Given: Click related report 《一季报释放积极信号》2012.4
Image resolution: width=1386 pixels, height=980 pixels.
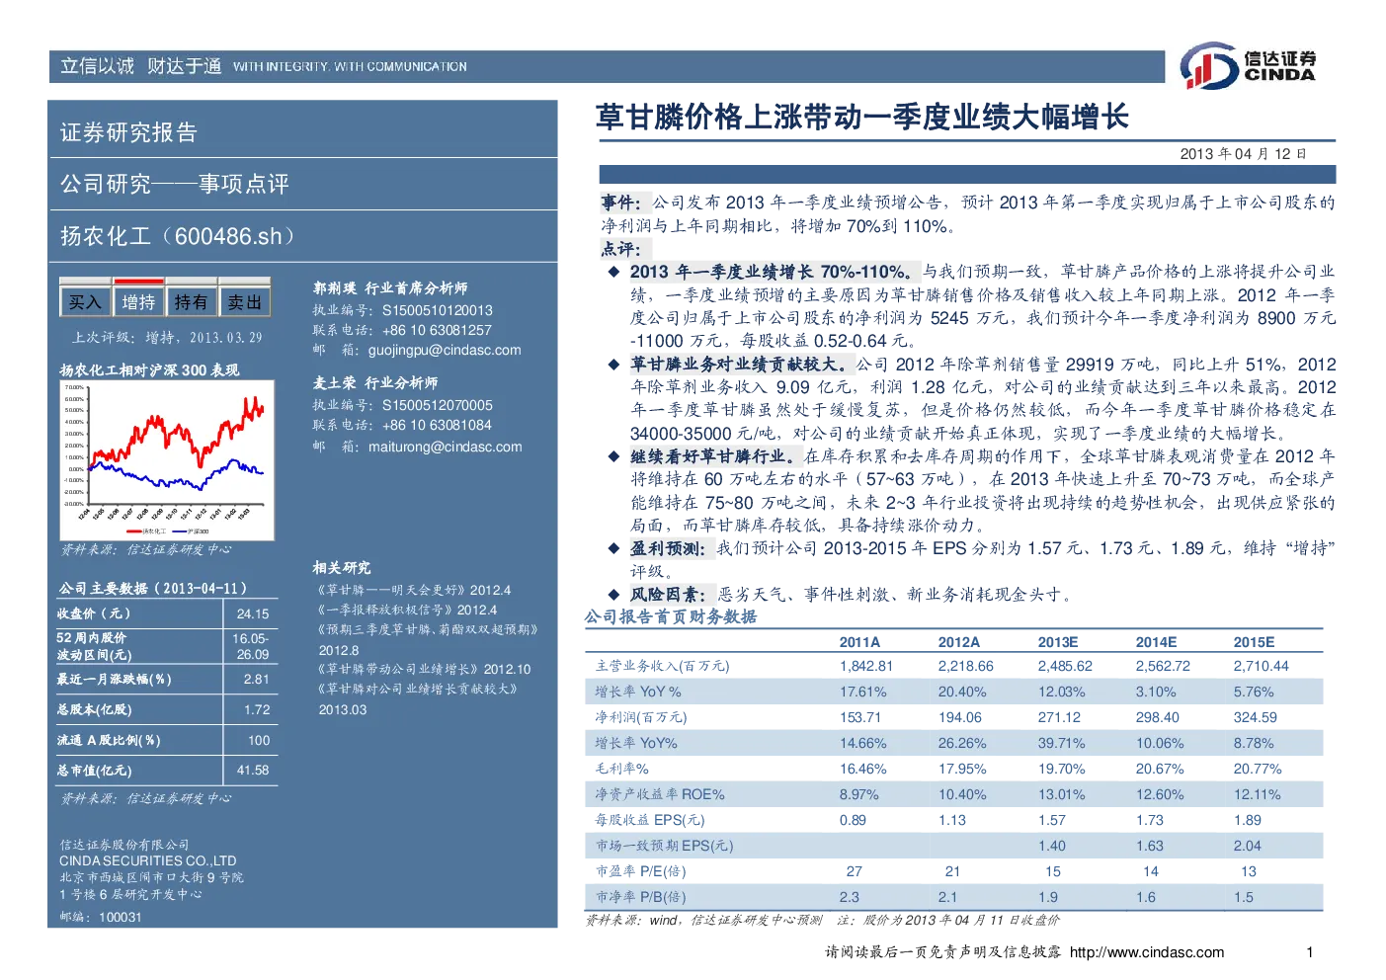Looking at the screenshot, I should click(406, 610).
